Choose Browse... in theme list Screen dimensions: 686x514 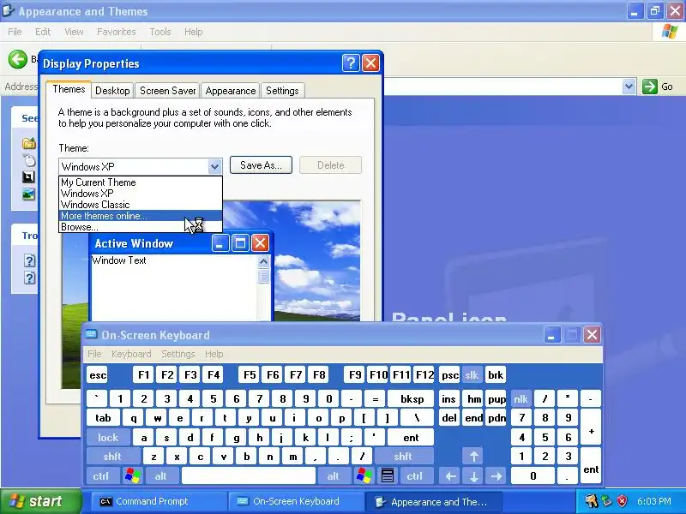141,227
